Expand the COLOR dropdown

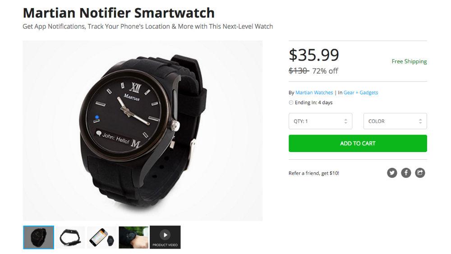tap(395, 121)
